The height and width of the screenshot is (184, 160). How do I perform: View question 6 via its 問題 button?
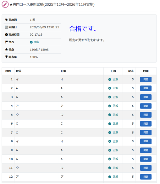pos(146,124)
